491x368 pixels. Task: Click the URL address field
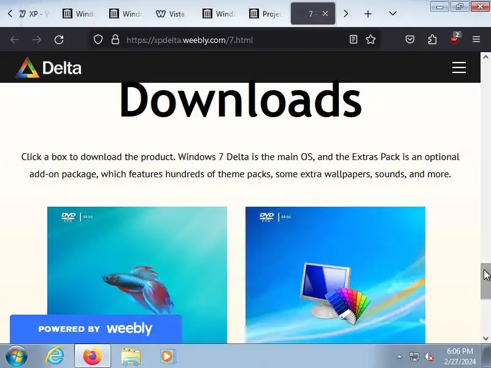point(235,40)
